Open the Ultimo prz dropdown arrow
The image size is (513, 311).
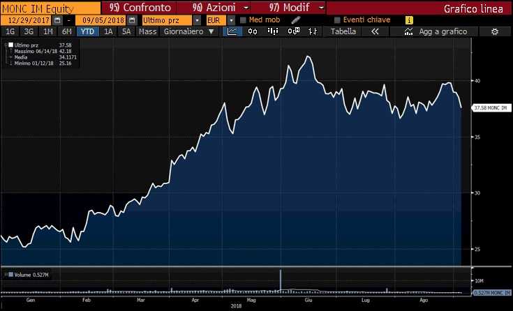pyautogui.click(x=197, y=20)
